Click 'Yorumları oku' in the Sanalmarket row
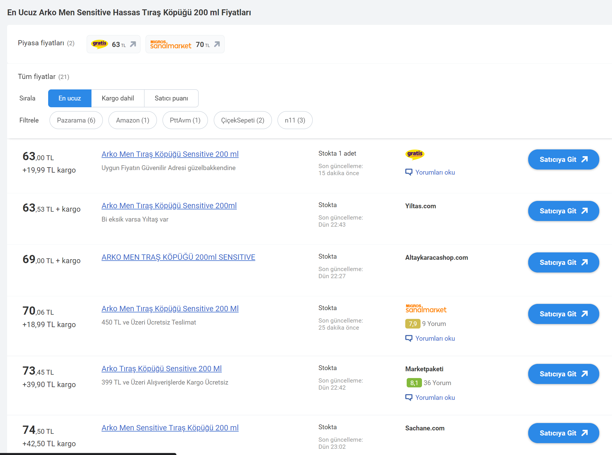The image size is (612, 455). click(x=435, y=338)
